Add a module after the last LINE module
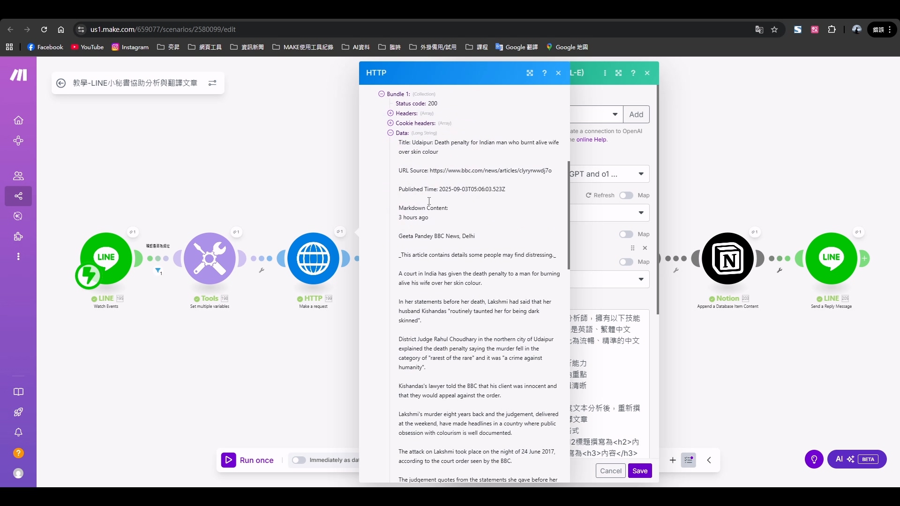Image resolution: width=900 pixels, height=506 pixels. click(865, 258)
